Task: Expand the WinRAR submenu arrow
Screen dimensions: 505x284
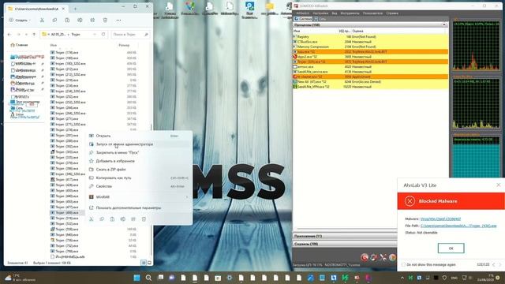Action: click(x=187, y=196)
